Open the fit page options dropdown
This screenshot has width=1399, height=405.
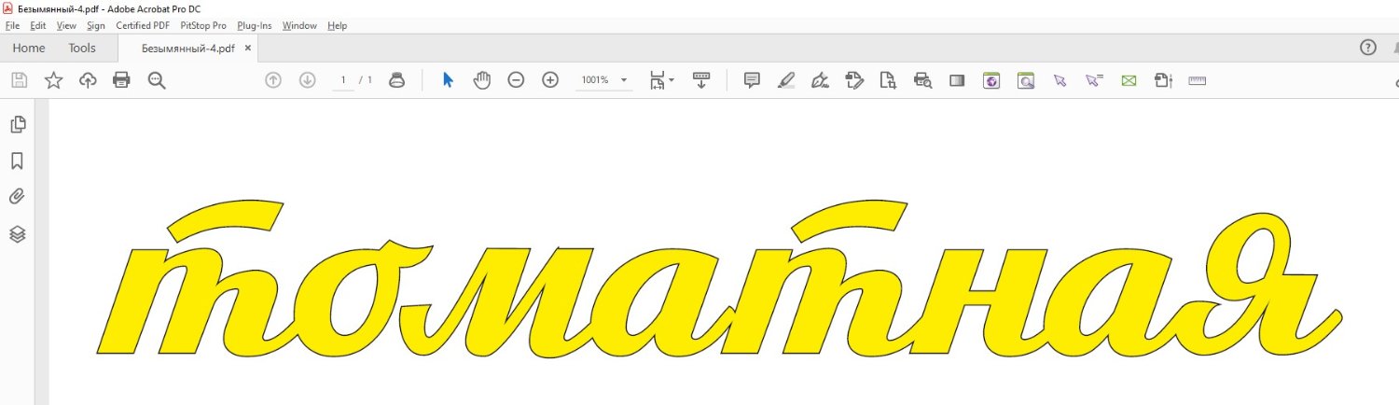(661, 80)
